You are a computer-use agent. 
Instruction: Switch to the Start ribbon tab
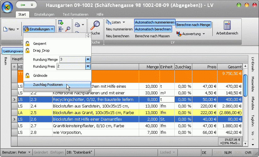pyautogui.click(x=22, y=14)
